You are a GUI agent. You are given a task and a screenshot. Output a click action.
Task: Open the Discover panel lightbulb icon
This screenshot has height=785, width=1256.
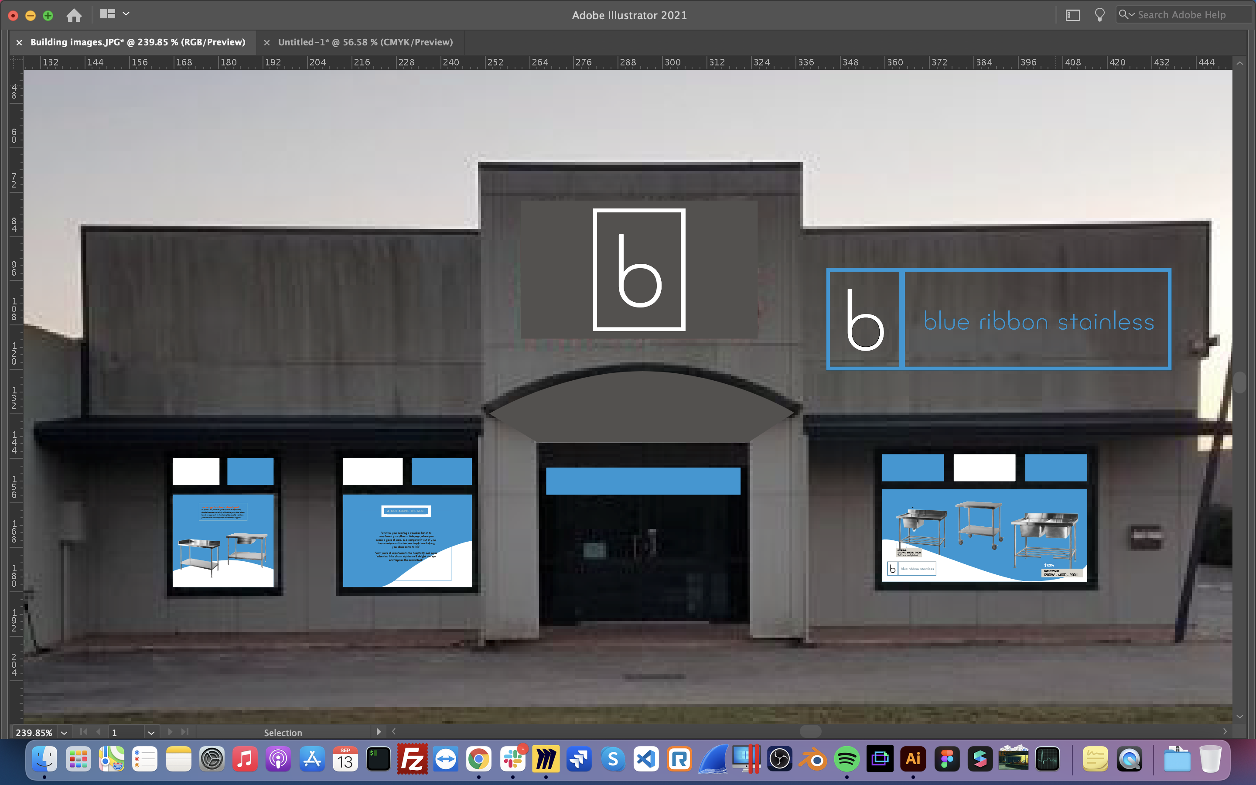tap(1099, 14)
